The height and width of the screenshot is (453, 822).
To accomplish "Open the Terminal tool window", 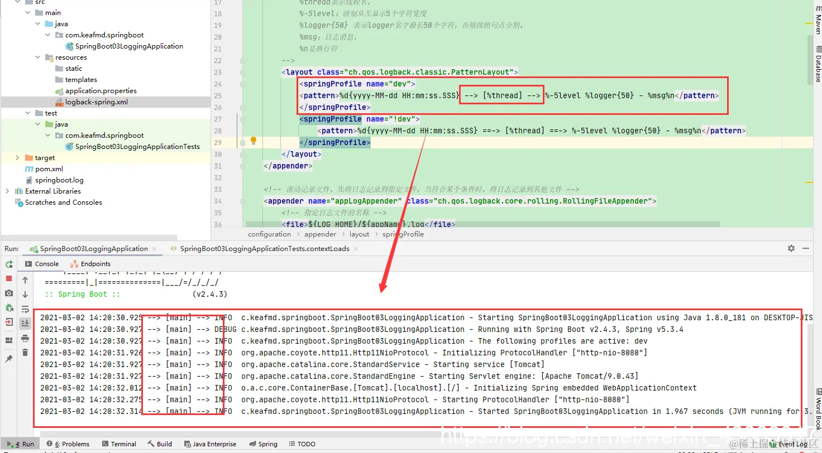I will (x=119, y=444).
